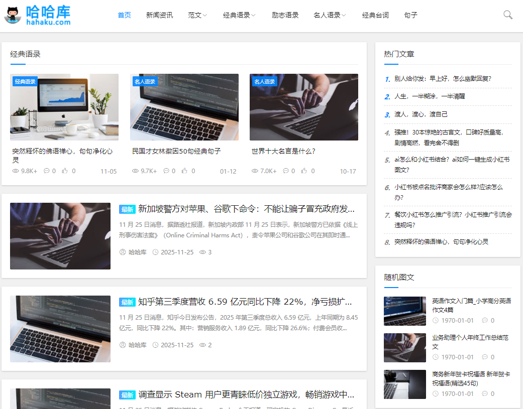Open the 新闻资讯 menu item

[x=159, y=15]
